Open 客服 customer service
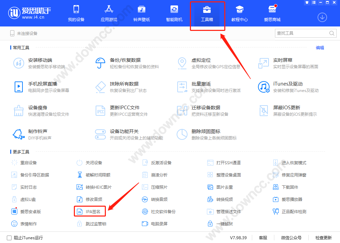Screen dimensions: 340x243 click(263, 238)
